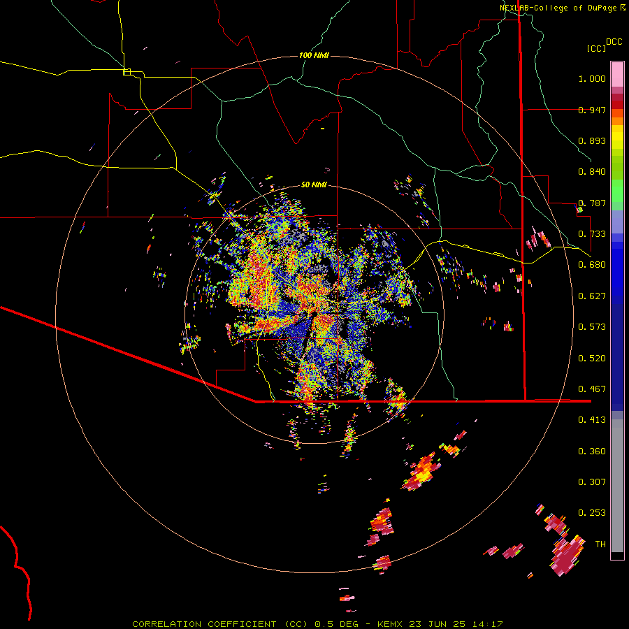The image size is (629, 629).
Task: Click the Correlation Coefficient KEMX caption
Action: click(317, 624)
